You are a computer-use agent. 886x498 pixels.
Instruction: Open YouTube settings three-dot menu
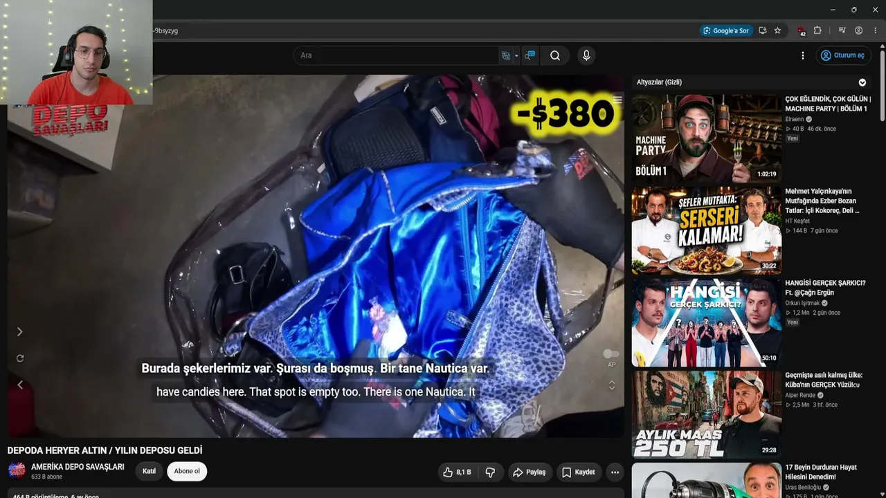point(803,55)
